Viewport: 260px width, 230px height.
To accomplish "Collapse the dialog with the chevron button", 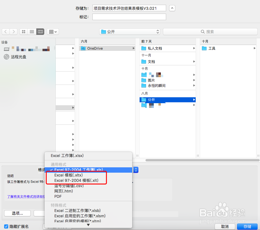I will [172, 8].
